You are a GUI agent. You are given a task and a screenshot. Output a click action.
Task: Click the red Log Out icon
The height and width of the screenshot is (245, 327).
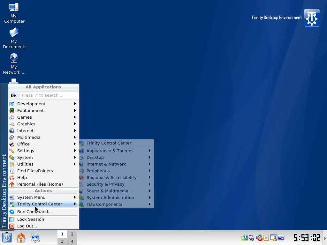(12, 226)
